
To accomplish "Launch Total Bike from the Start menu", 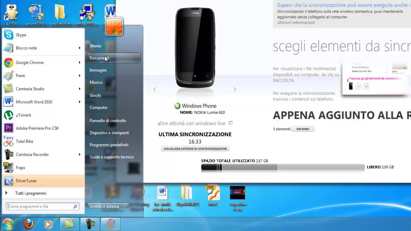I will click(43, 141).
